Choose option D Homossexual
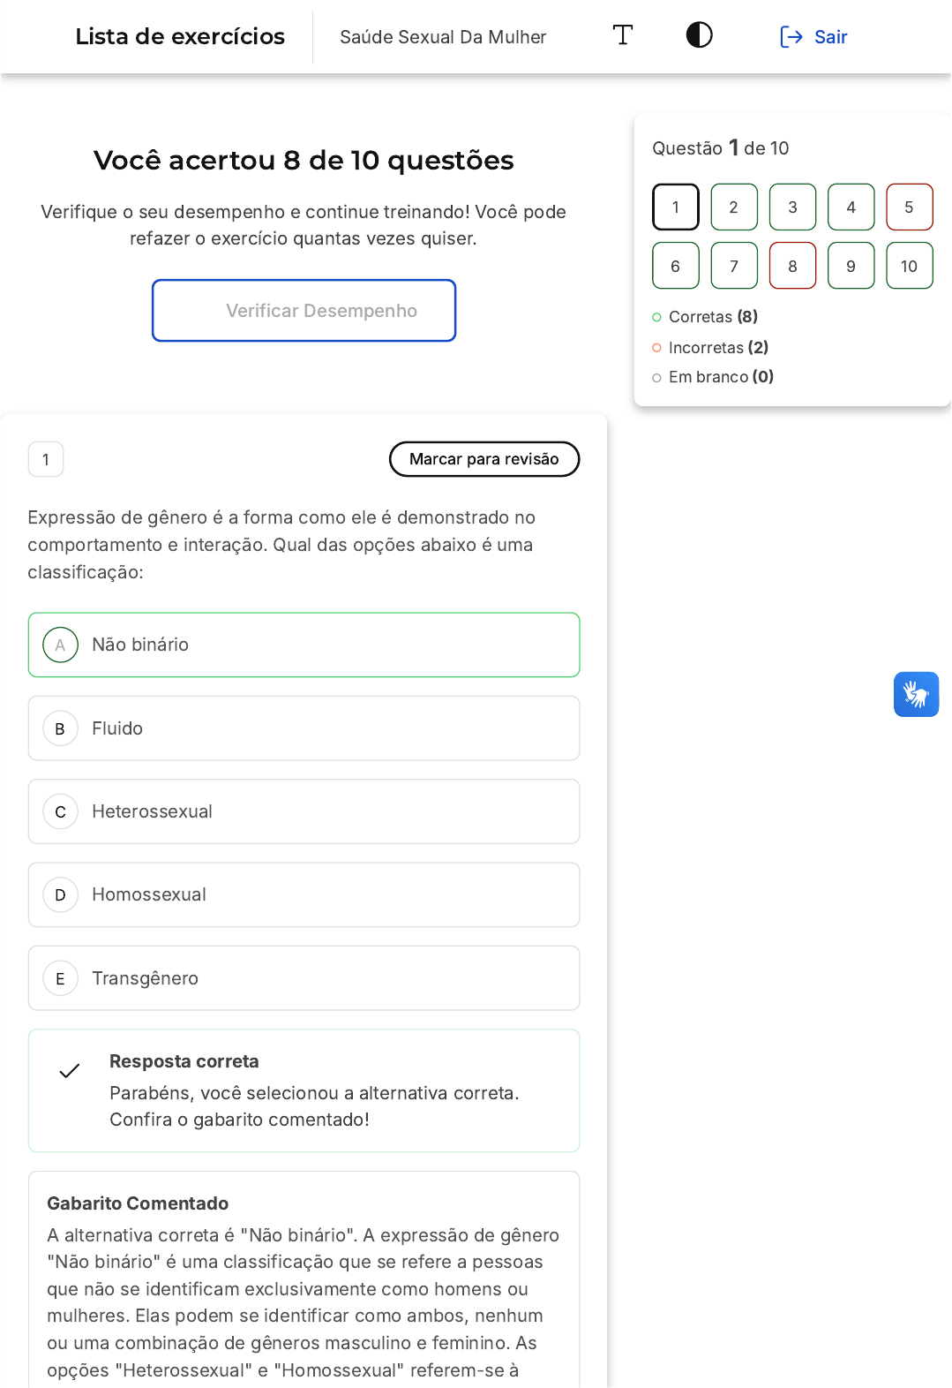 tap(304, 894)
